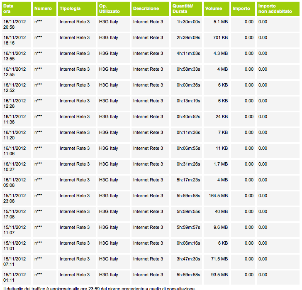Click the duration value 3h:47m:30s

(188, 259)
